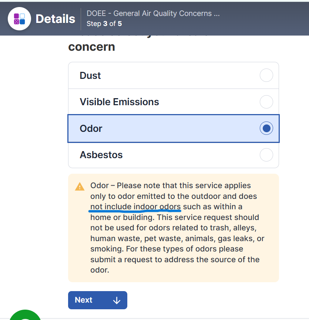309x320 pixels.
Task: Select the Dust radio button
Action: coord(266,75)
